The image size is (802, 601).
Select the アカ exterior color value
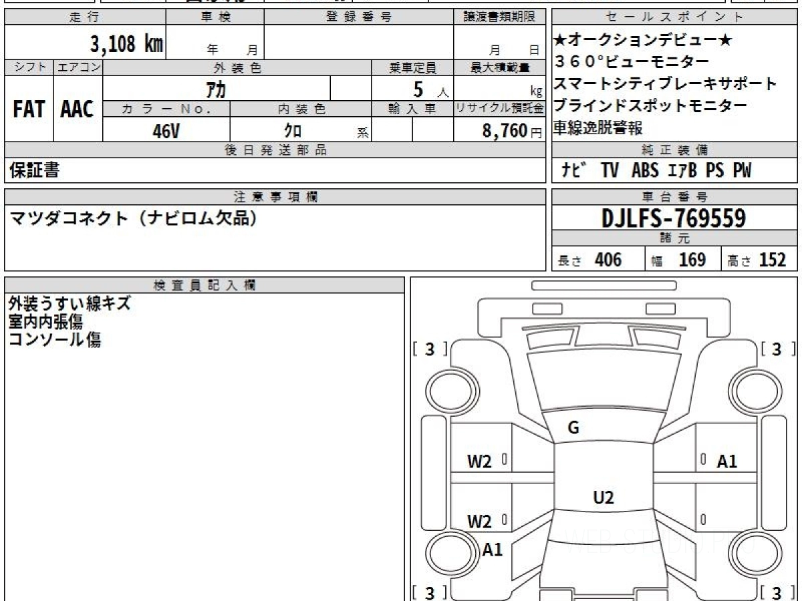point(216,89)
